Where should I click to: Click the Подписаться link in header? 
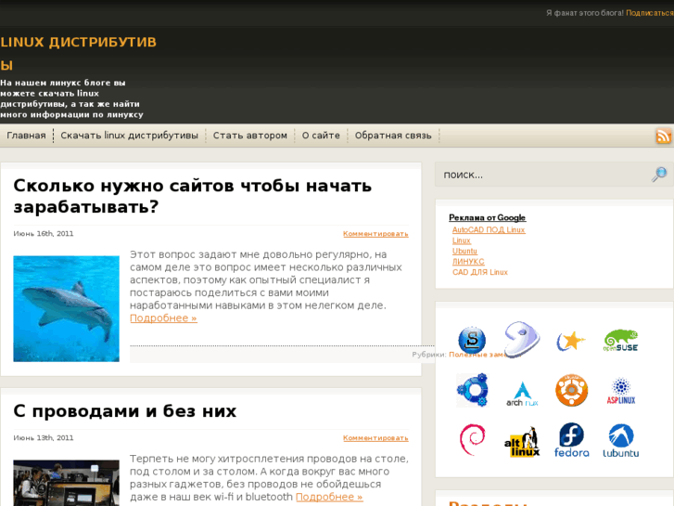pos(650,13)
